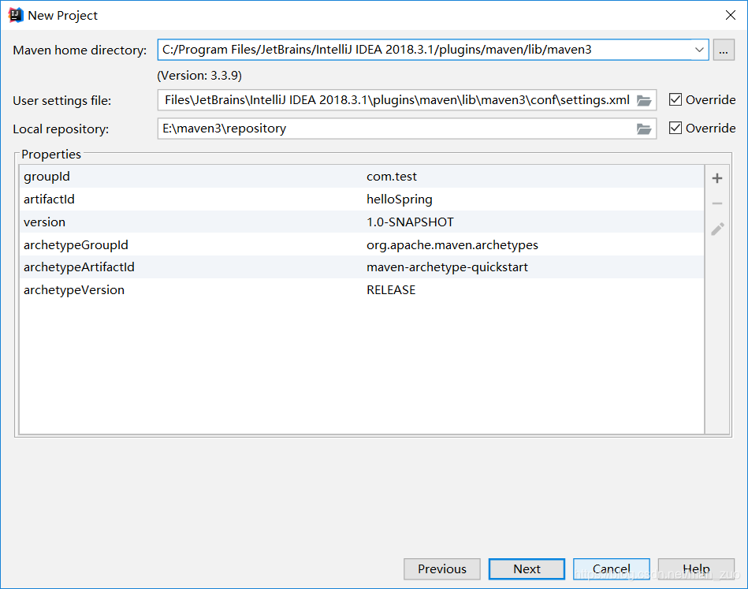
Task: Click the 1.0-SNAPSHOT value
Action: click(x=410, y=222)
